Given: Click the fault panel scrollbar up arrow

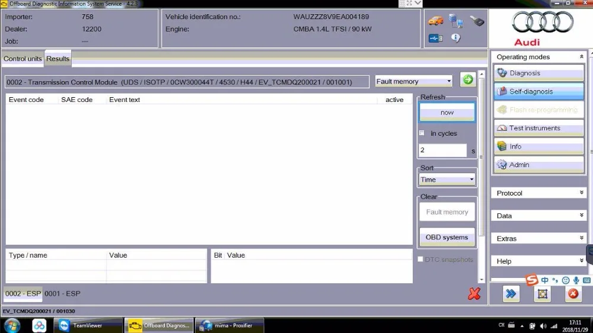Looking at the screenshot, I should pos(482,75).
